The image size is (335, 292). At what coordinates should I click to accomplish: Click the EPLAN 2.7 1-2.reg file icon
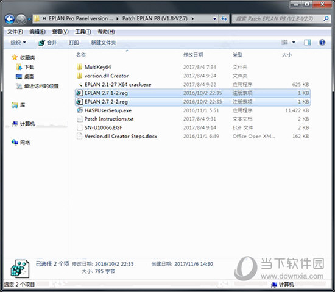80,93
